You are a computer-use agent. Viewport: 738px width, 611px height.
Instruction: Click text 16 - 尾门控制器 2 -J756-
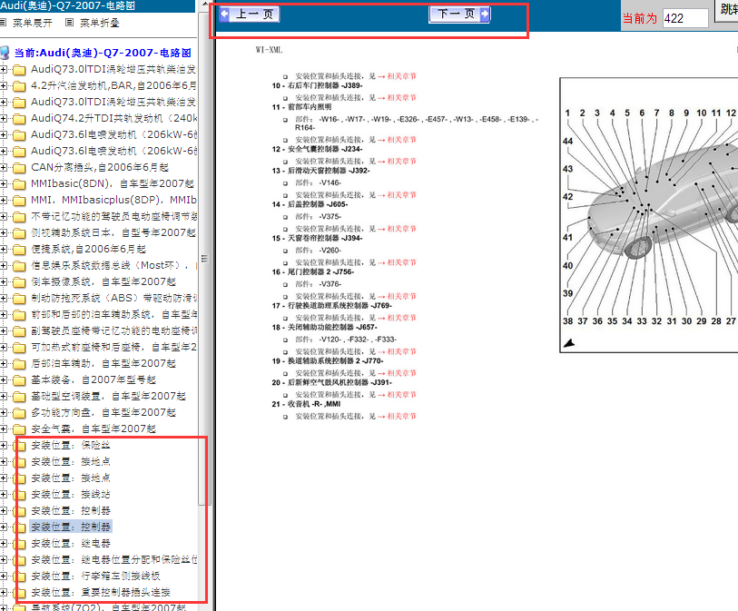pyautogui.click(x=312, y=271)
